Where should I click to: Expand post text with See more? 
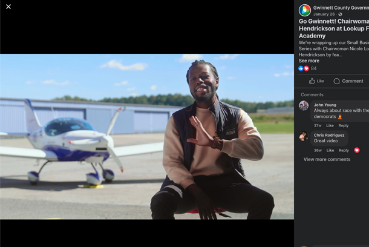309,61
